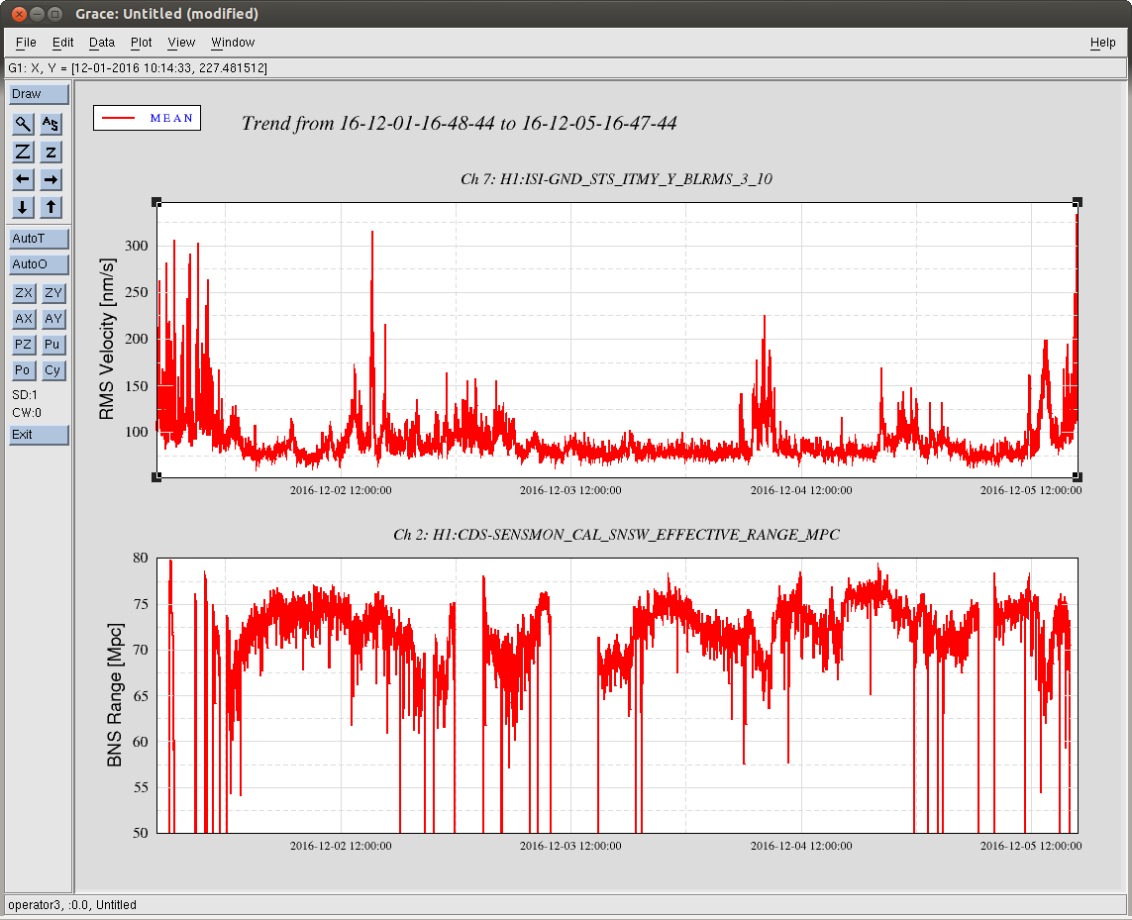Screen dimensions: 1132x920
Task: Click the Cy cycle button
Action: 53,370
